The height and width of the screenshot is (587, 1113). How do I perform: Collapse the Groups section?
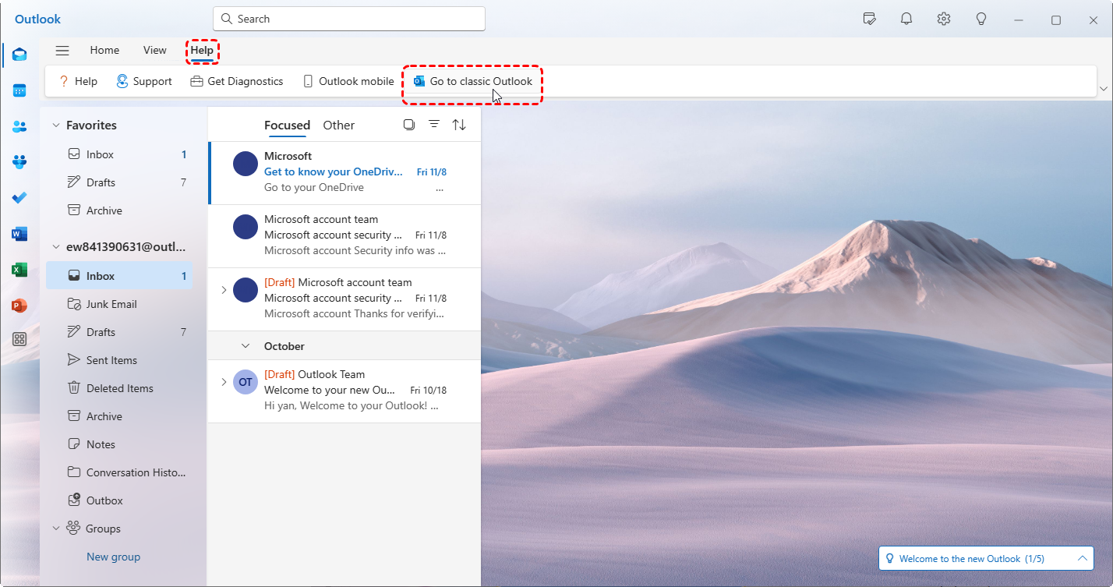click(56, 529)
